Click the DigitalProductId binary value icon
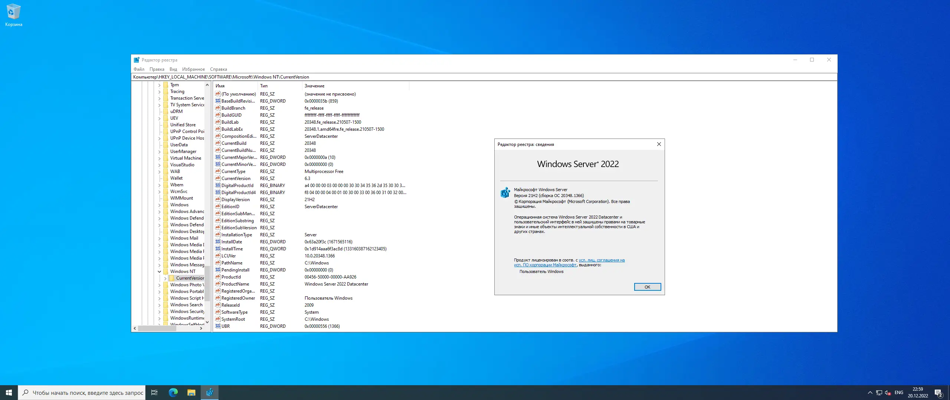This screenshot has width=950, height=400. coord(218,186)
